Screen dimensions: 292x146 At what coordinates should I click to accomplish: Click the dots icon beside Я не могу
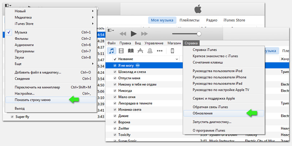pos(138,66)
